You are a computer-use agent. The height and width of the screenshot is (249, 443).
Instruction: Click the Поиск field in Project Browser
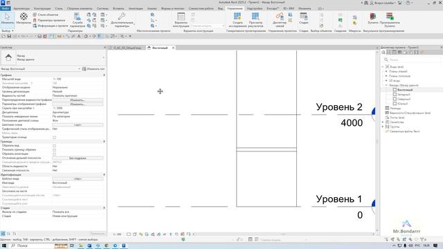(x=412, y=59)
